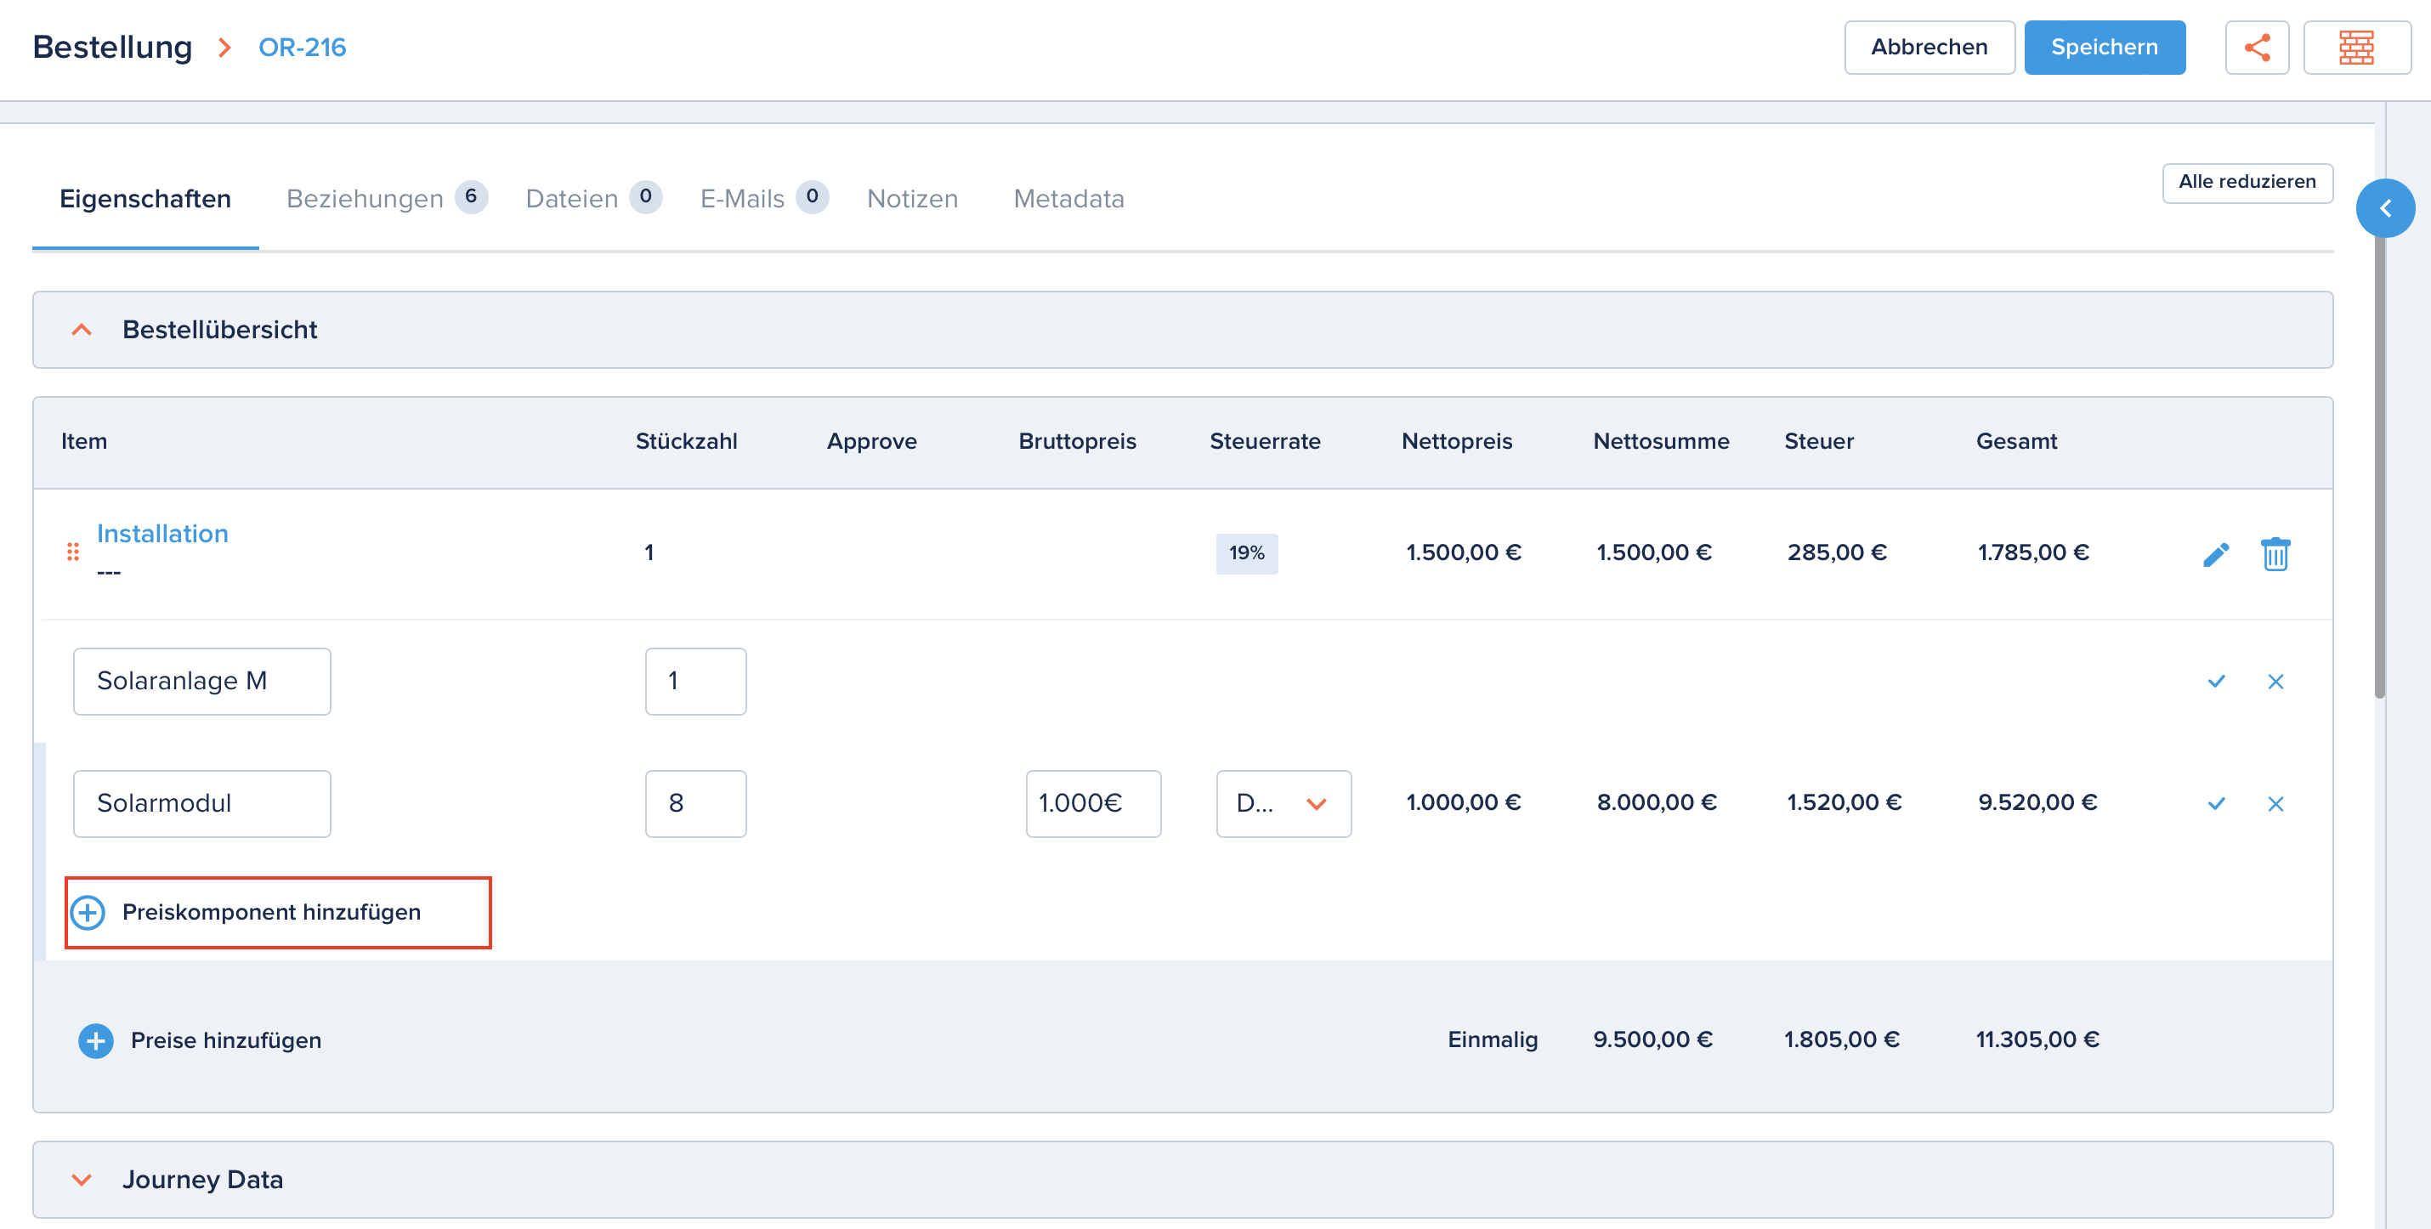
Task: Save the order with Speichern
Action: pos(2105,48)
